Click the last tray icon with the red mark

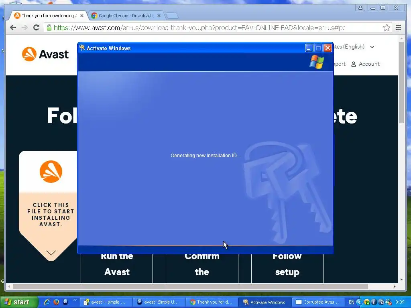point(389,302)
